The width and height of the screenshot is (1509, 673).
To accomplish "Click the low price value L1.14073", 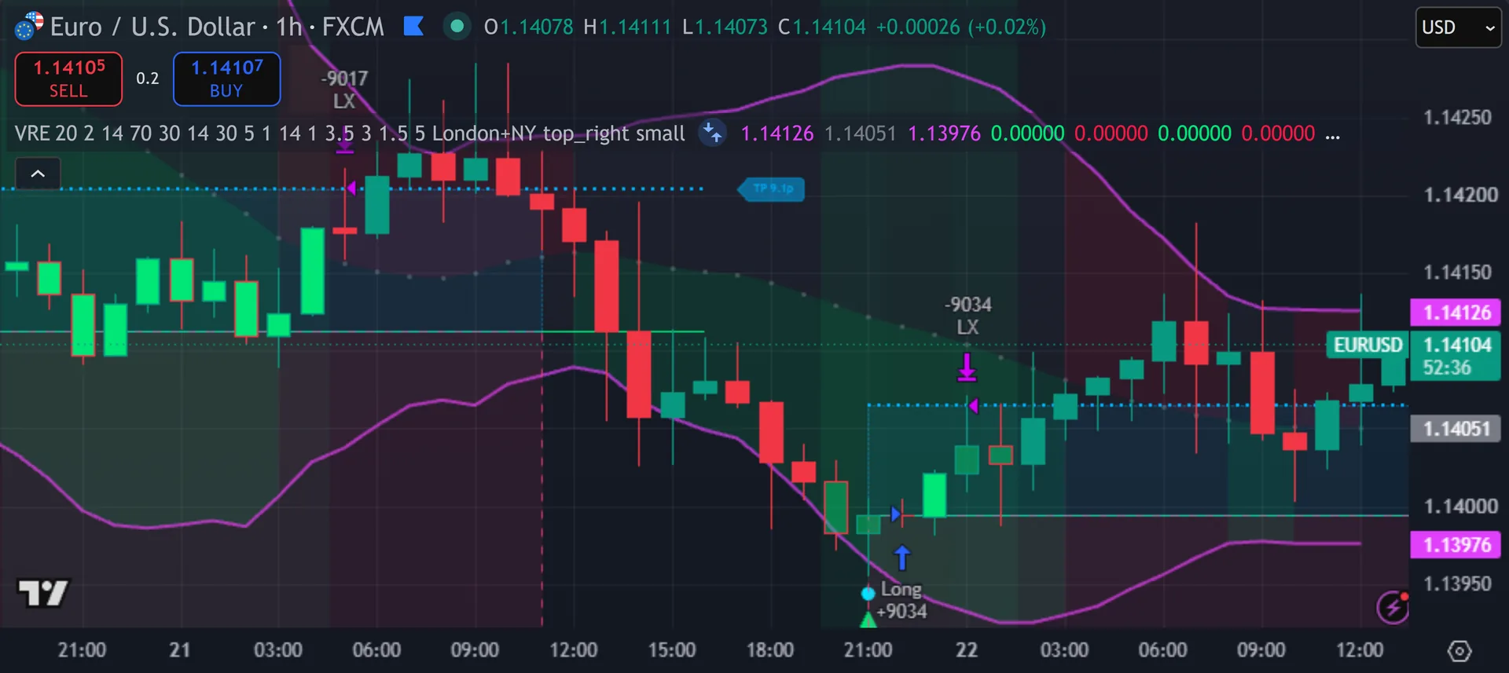I will tap(725, 27).
